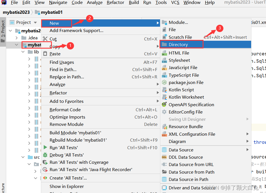
Task: Click the Paste clipboard icon
Action: click(x=45, y=54)
